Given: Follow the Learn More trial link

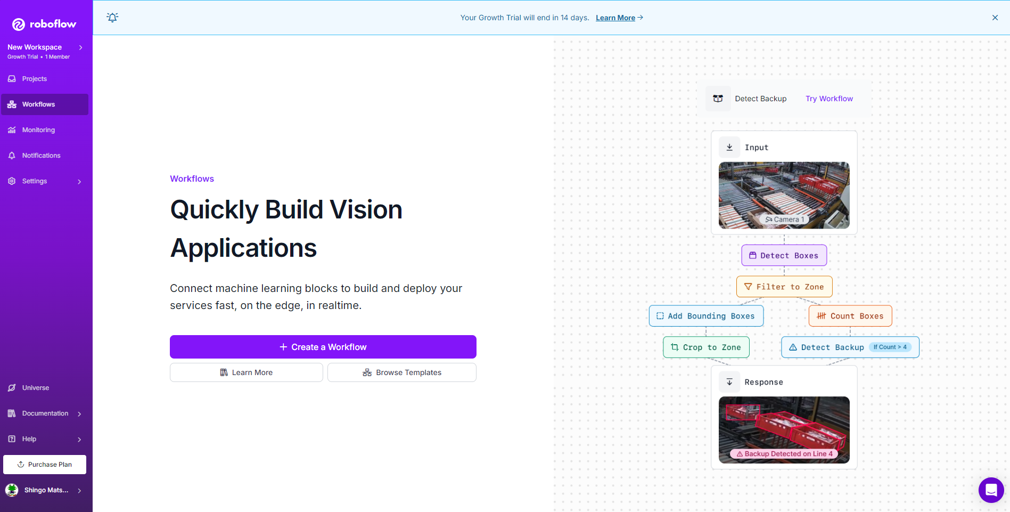Looking at the screenshot, I should coord(619,18).
